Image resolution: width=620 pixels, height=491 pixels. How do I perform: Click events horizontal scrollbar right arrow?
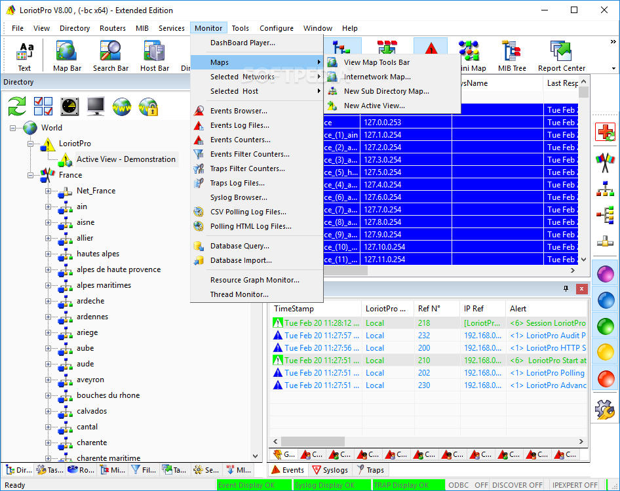(x=581, y=441)
